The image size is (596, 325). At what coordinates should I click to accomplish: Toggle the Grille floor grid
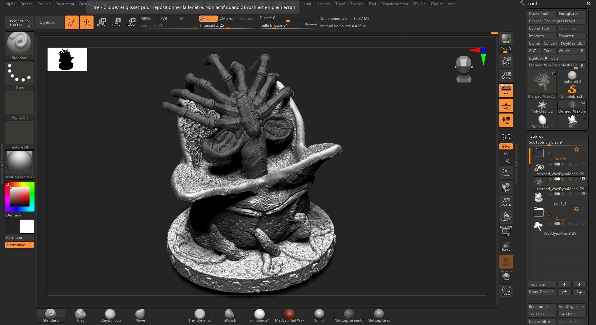(x=506, y=105)
